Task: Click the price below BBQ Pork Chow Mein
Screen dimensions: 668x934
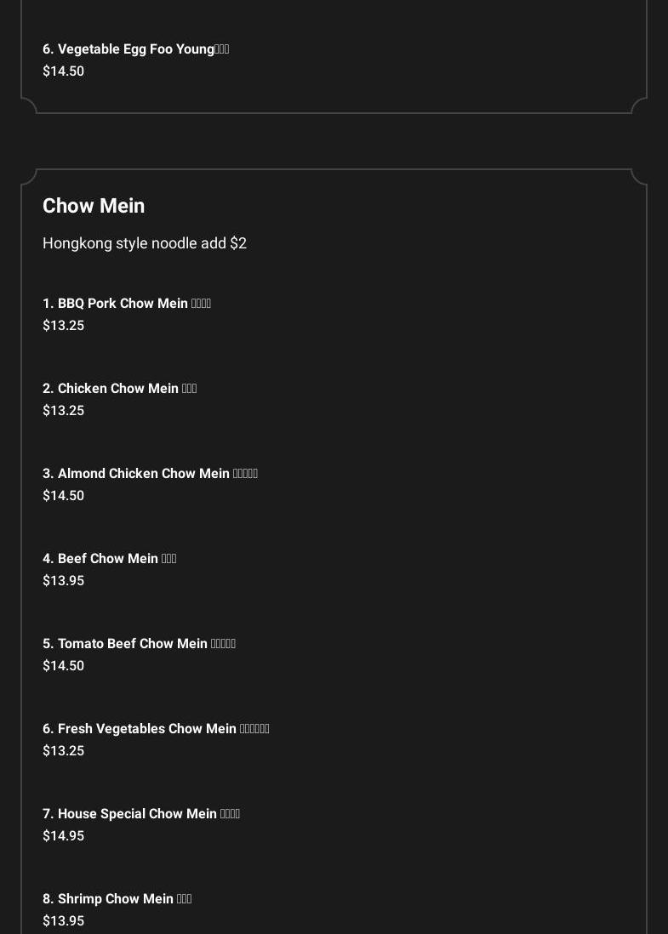Action: (x=64, y=326)
